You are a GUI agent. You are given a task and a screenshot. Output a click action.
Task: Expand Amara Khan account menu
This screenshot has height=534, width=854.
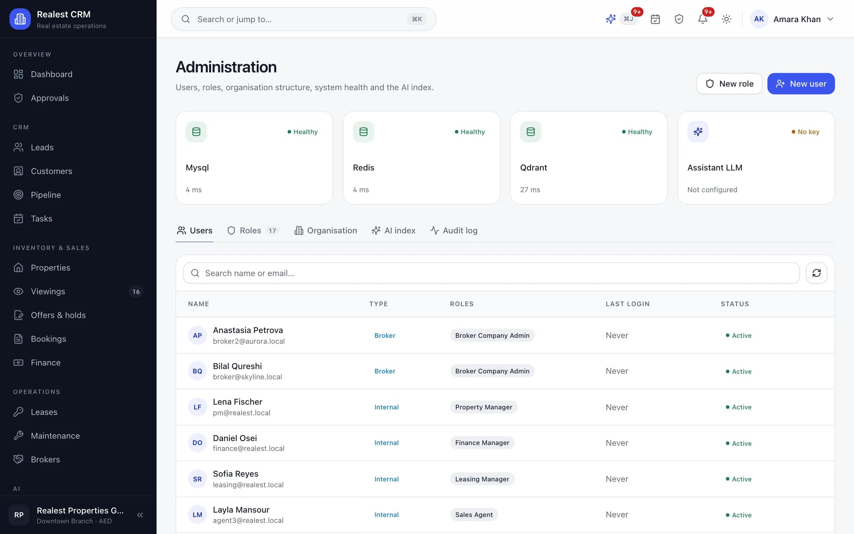[792, 19]
